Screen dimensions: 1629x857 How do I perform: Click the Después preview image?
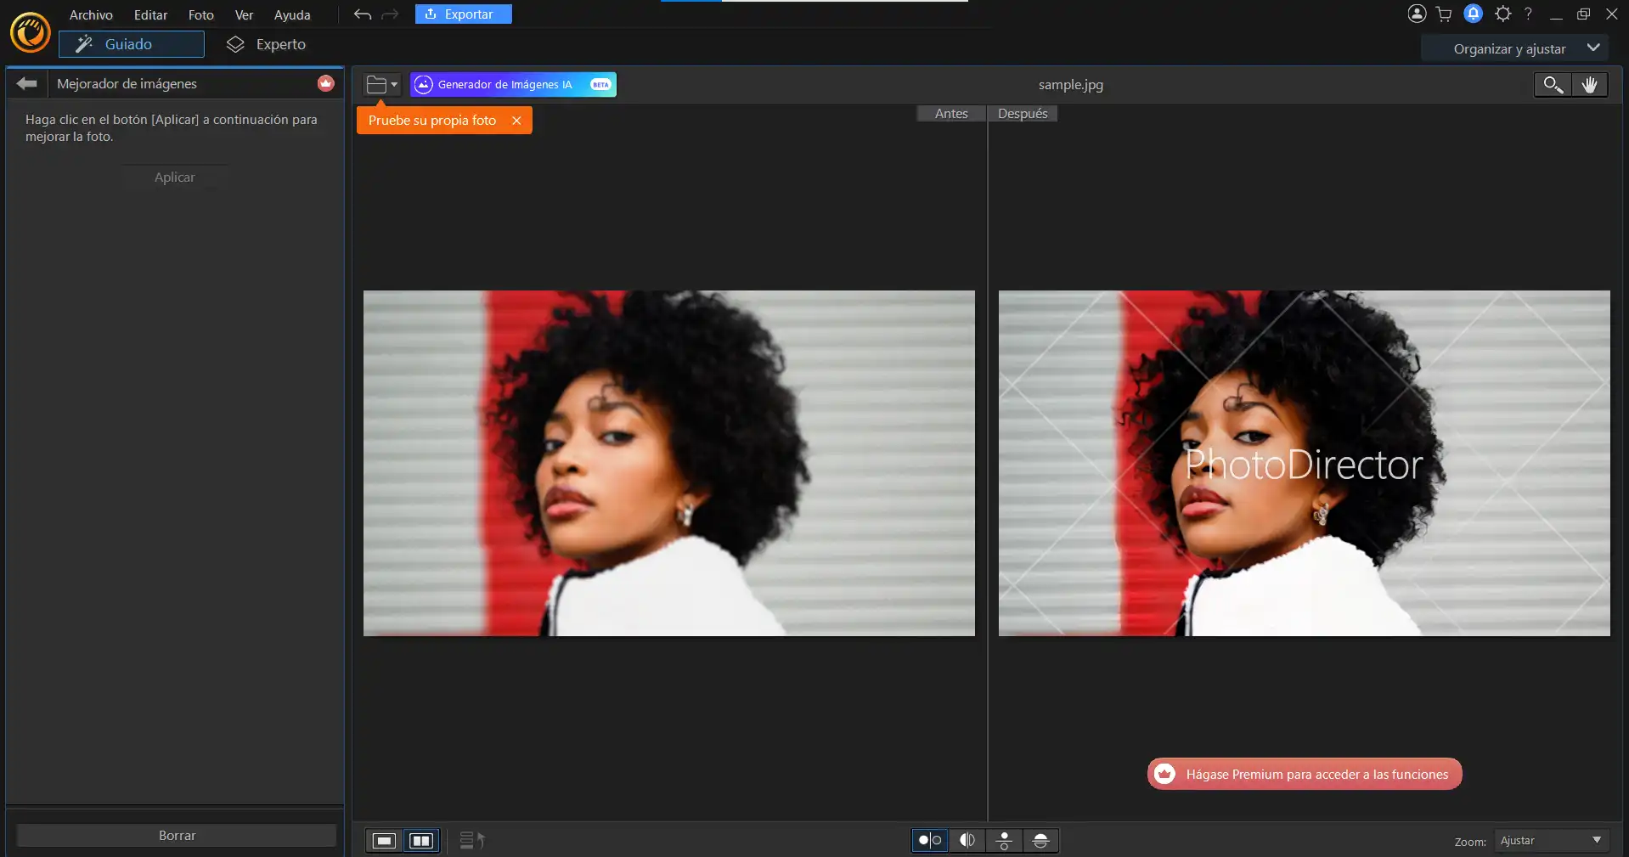point(1305,464)
